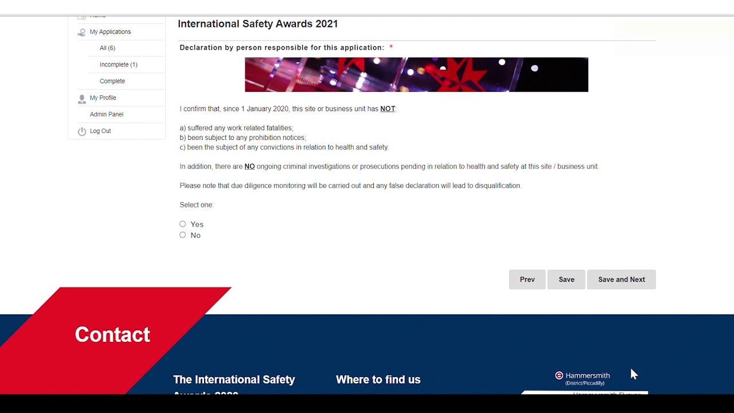Select the No radio button
734x413 pixels.
coord(183,235)
